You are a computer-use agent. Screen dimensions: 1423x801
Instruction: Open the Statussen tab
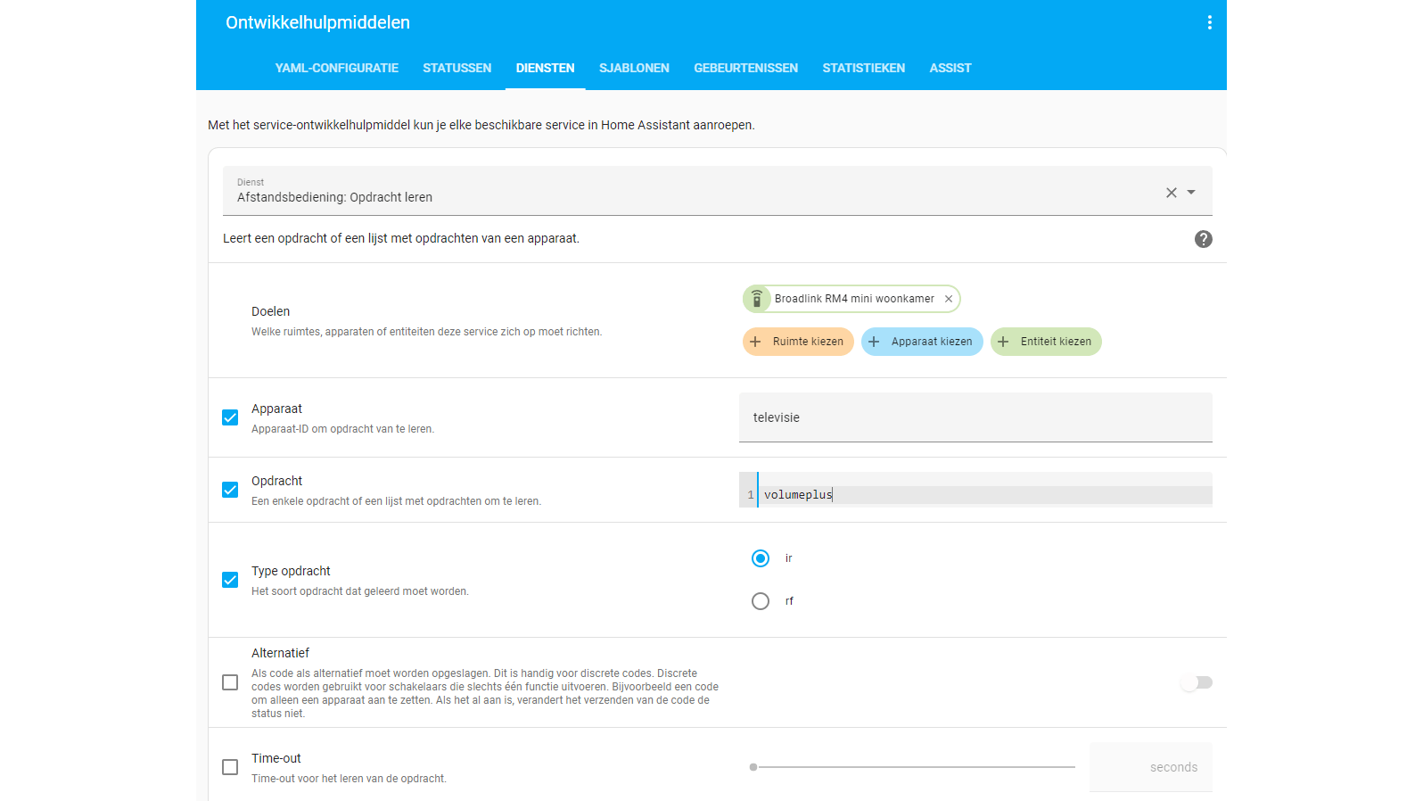click(457, 68)
